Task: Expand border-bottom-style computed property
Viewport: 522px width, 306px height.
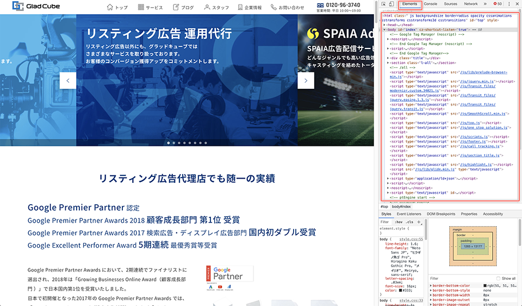Action: tap(431, 290)
